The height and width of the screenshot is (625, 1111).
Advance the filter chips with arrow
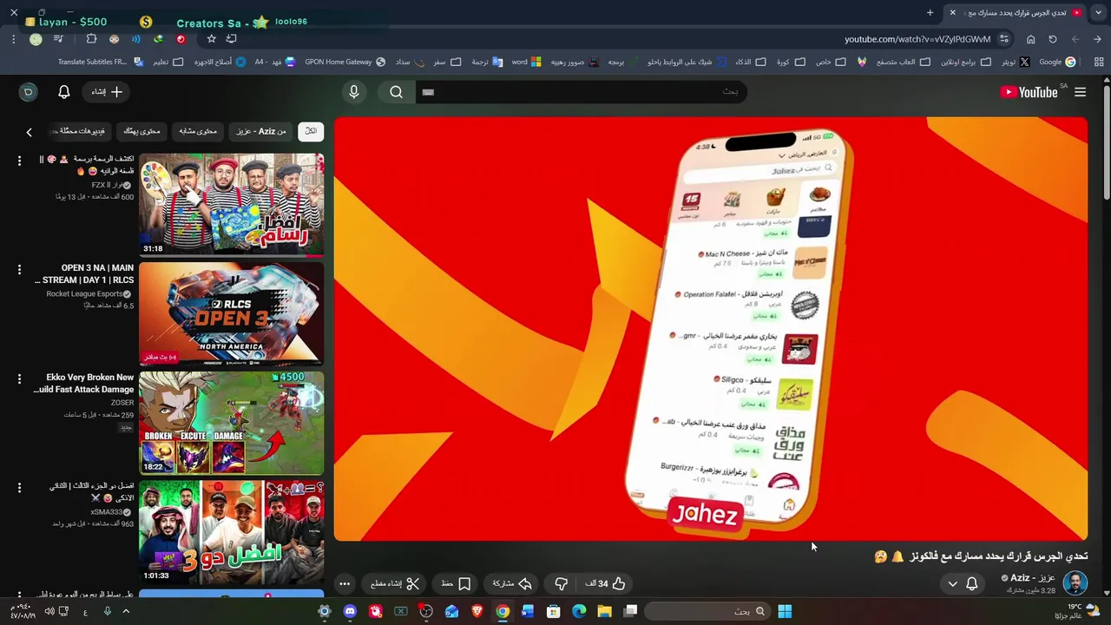(x=29, y=132)
